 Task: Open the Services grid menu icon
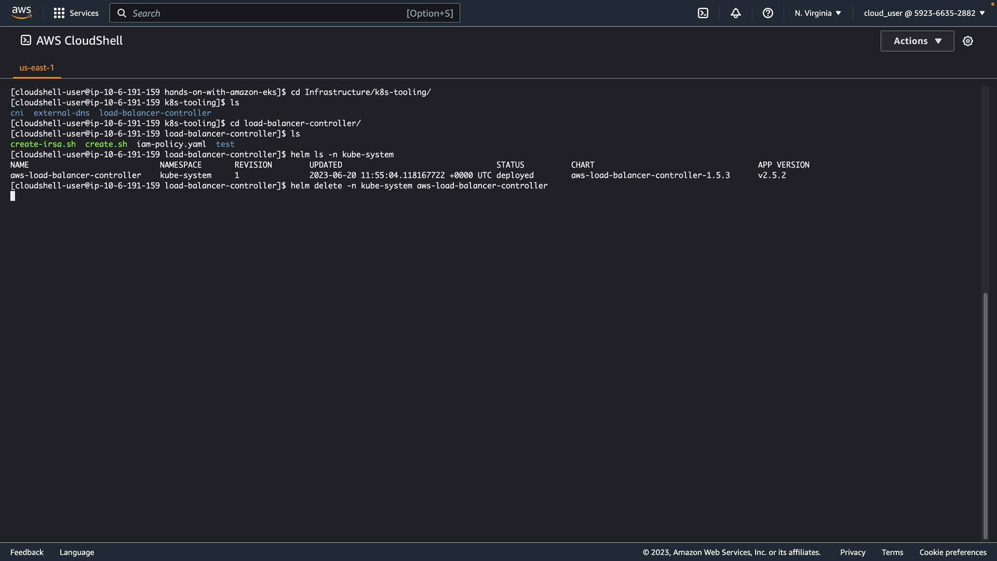(x=59, y=13)
